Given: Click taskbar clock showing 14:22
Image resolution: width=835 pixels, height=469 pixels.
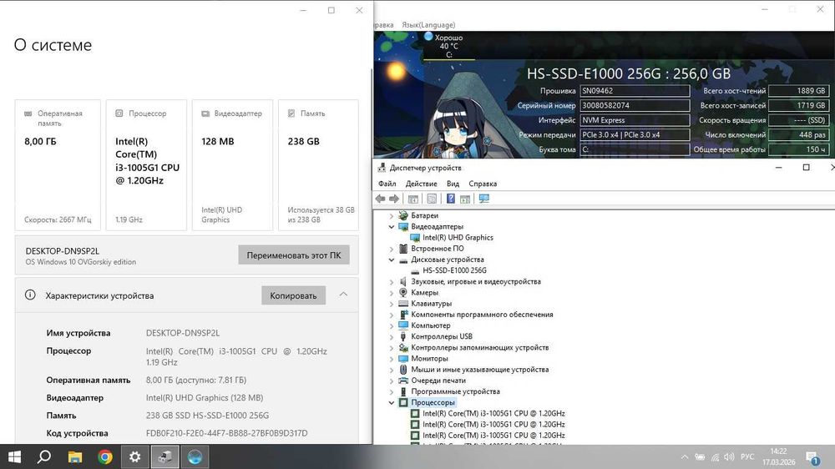Looking at the screenshot, I should (x=778, y=456).
